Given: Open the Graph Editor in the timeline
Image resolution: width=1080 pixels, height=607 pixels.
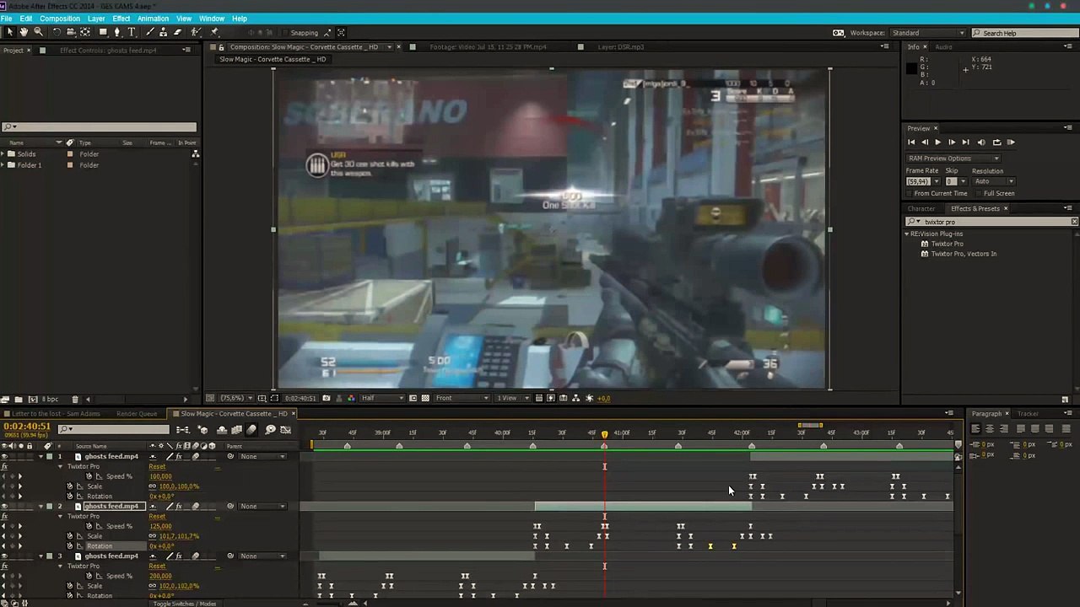Looking at the screenshot, I should [x=286, y=430].
